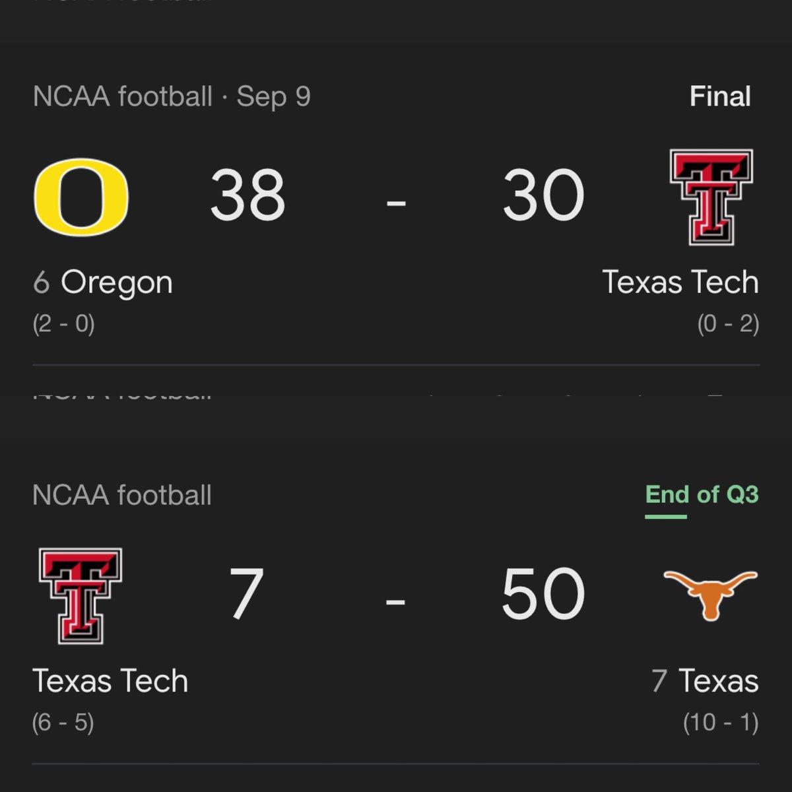792x792 pixels.
Task: Click the NCAA football header of live game
Action: click(122, 495)
